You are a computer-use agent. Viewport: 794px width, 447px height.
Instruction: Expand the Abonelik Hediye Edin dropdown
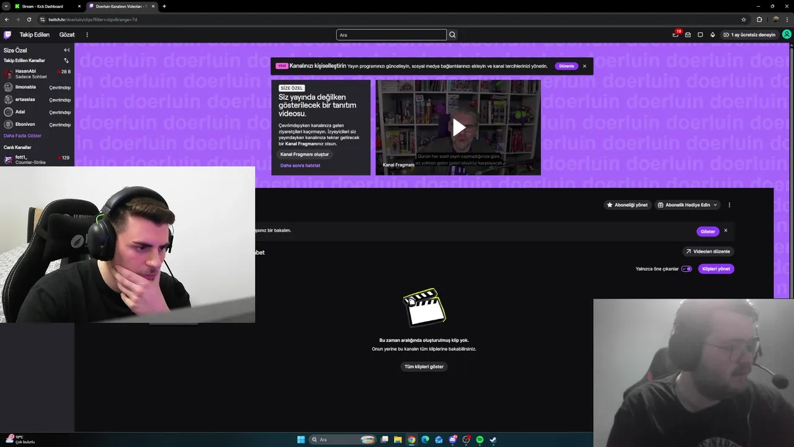pos(688,205)
